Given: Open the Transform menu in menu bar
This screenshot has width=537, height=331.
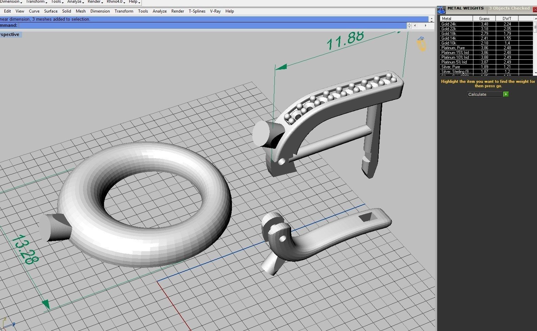Looking at the screenshot, I should coord(124,11).
